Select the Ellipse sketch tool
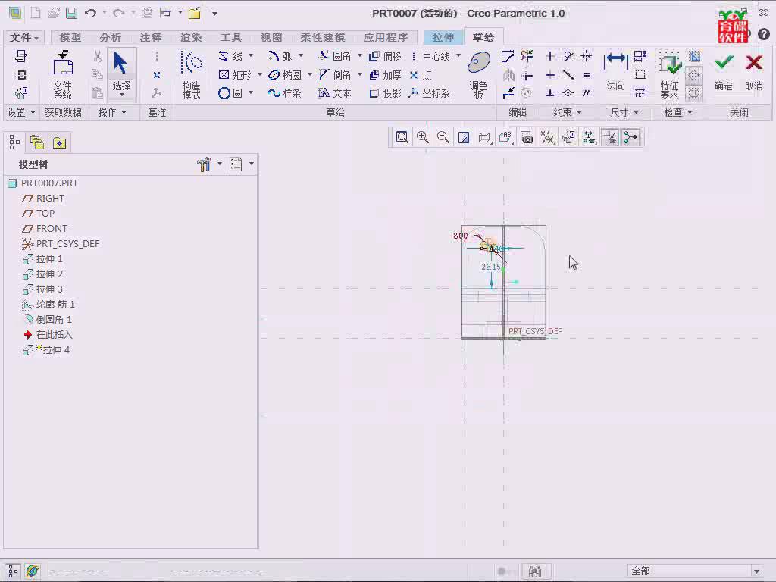 [x=285, y=75]
